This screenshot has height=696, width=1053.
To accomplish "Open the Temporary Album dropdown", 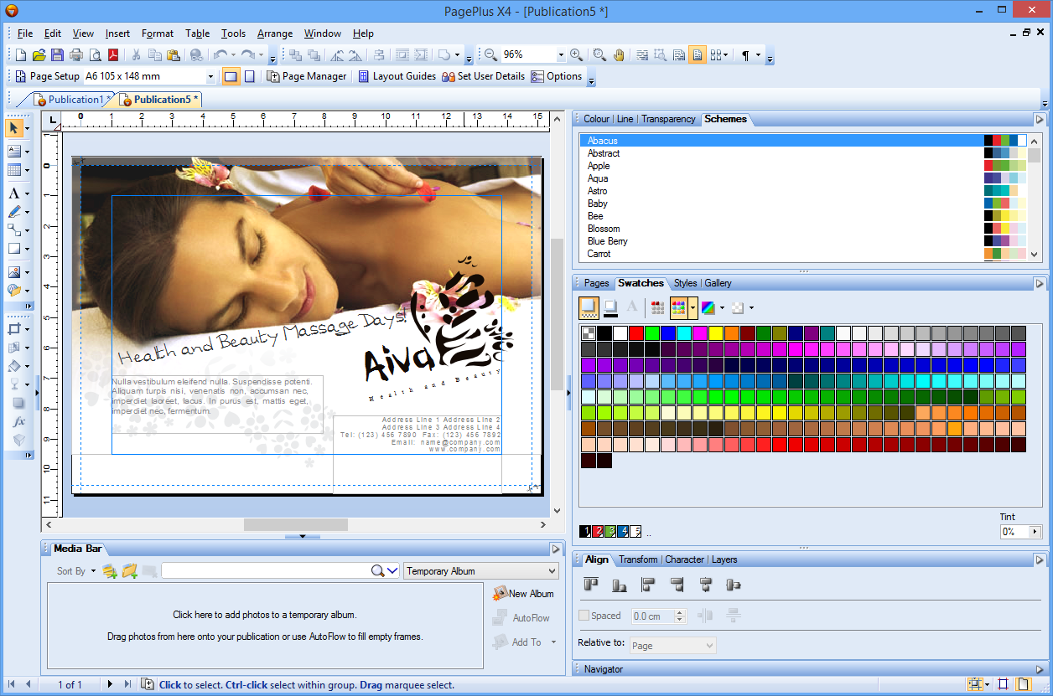I will pyautogui.click(x=480, y=571).
